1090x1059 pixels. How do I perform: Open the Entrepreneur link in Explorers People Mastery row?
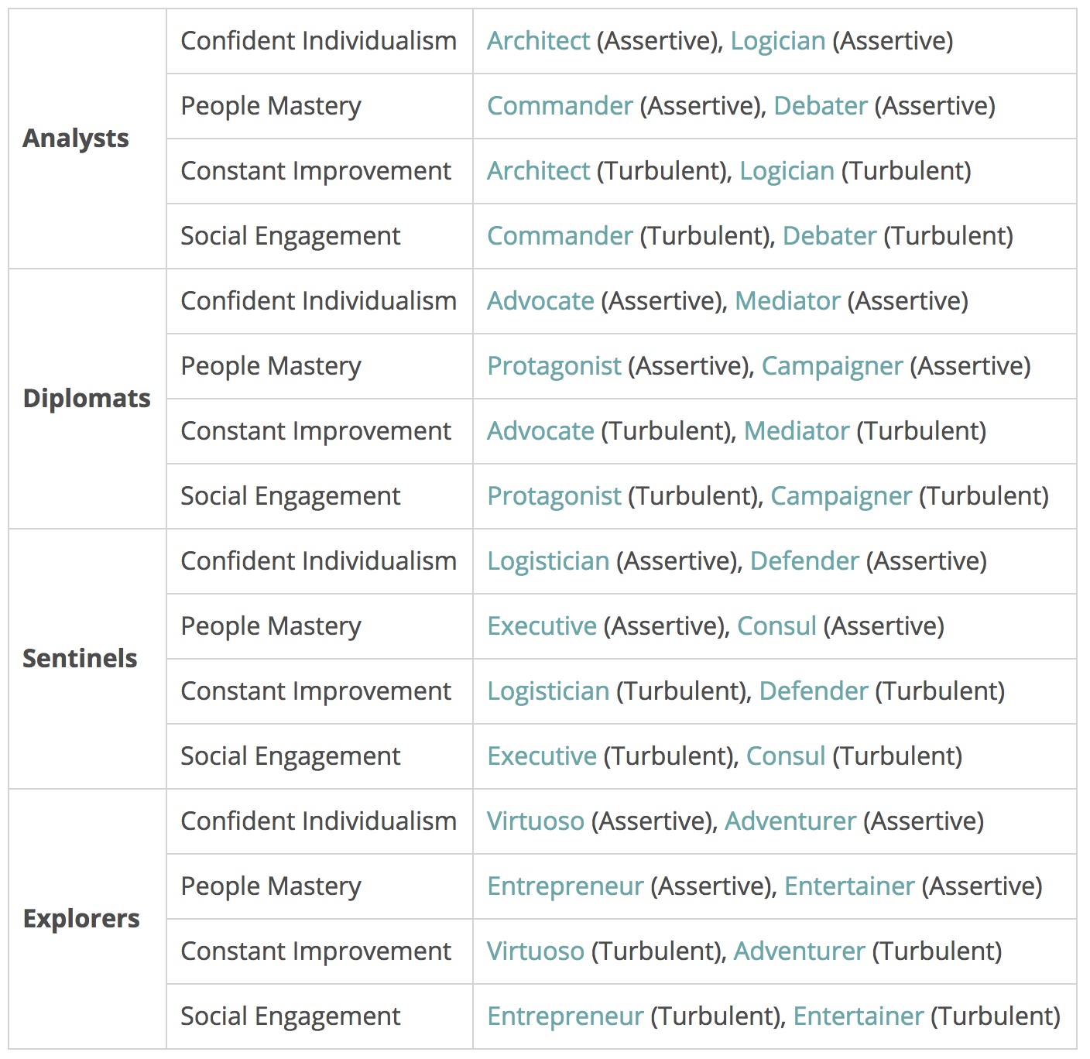[565, 886]
